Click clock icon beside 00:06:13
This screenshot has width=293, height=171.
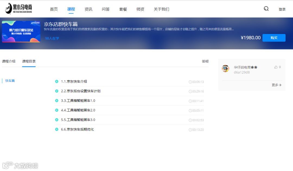pos(190,82)
